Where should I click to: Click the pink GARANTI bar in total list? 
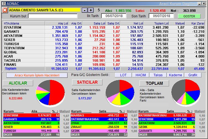pos(167,131)
